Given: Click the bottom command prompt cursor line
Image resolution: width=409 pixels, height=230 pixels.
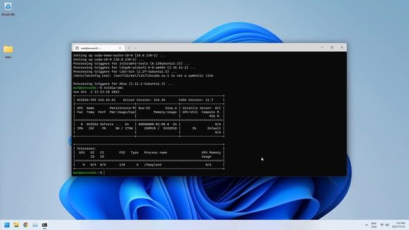Looking at the screenshot, I should coord(89,172).
